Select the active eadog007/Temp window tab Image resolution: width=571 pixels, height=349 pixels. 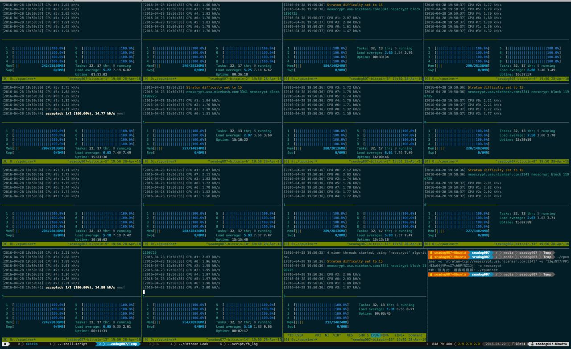tap(118, 344)
